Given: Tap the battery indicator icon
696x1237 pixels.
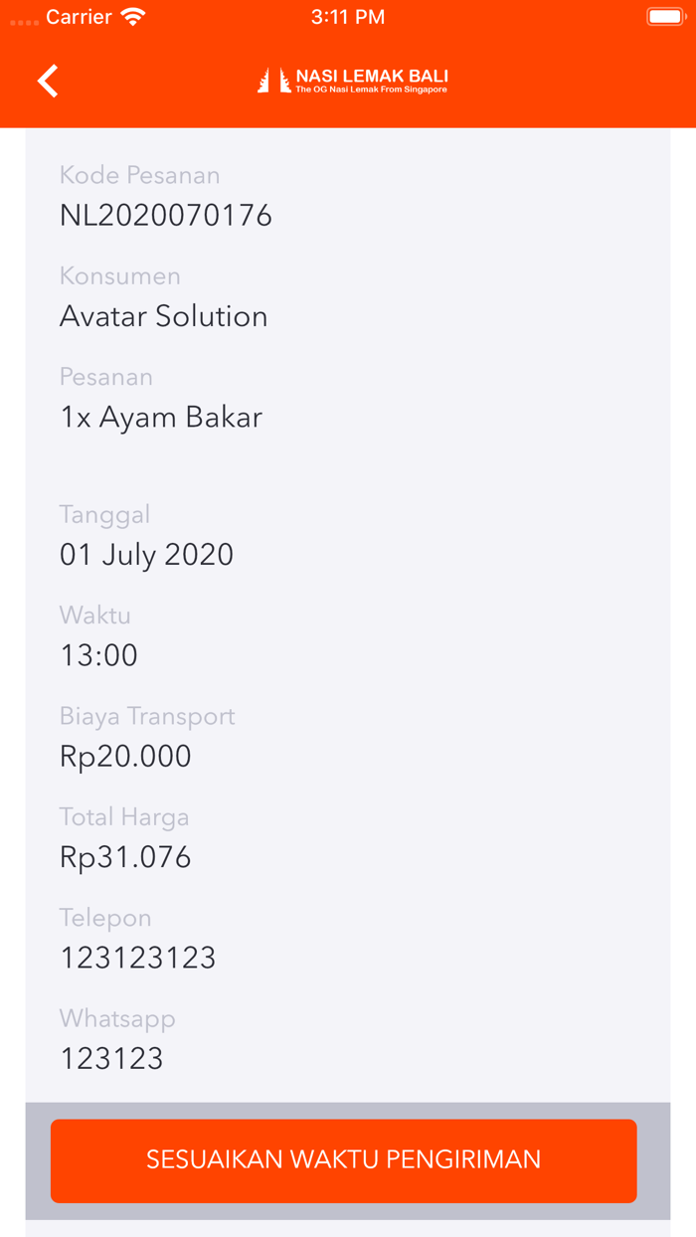Looking at the screenshot, I should [x=664, y=17].
